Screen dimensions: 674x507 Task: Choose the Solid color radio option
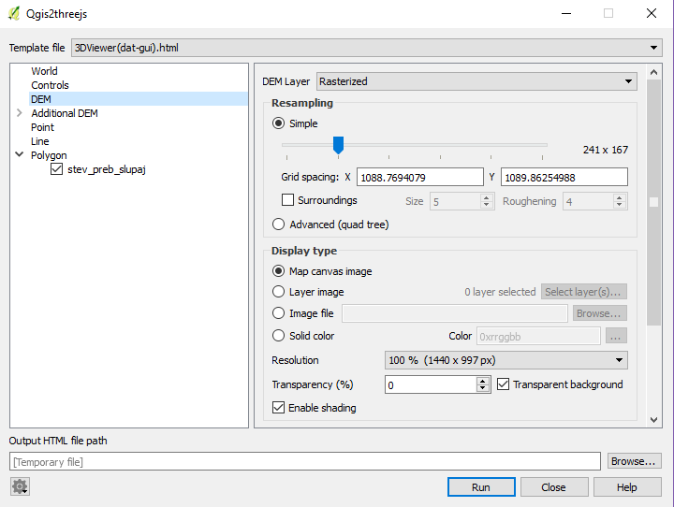click(x=279, y=336)
